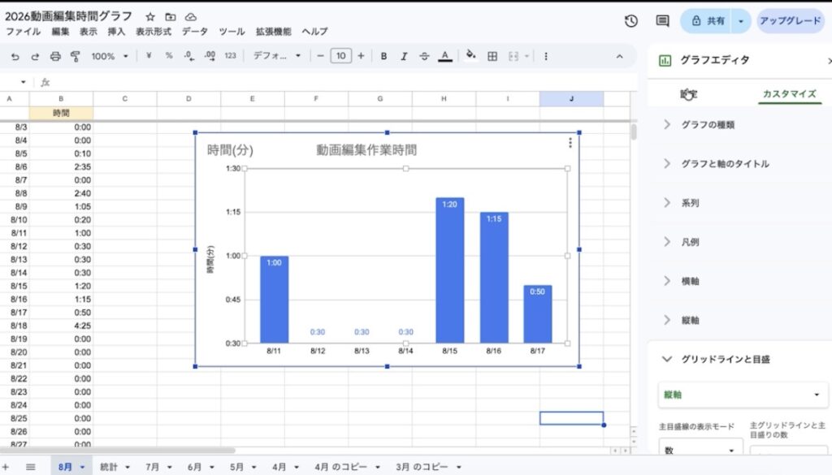Open the 縦軸 axis selector dropdown

pos(743,395)
